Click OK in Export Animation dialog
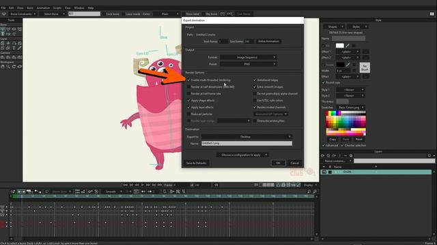 278,163
